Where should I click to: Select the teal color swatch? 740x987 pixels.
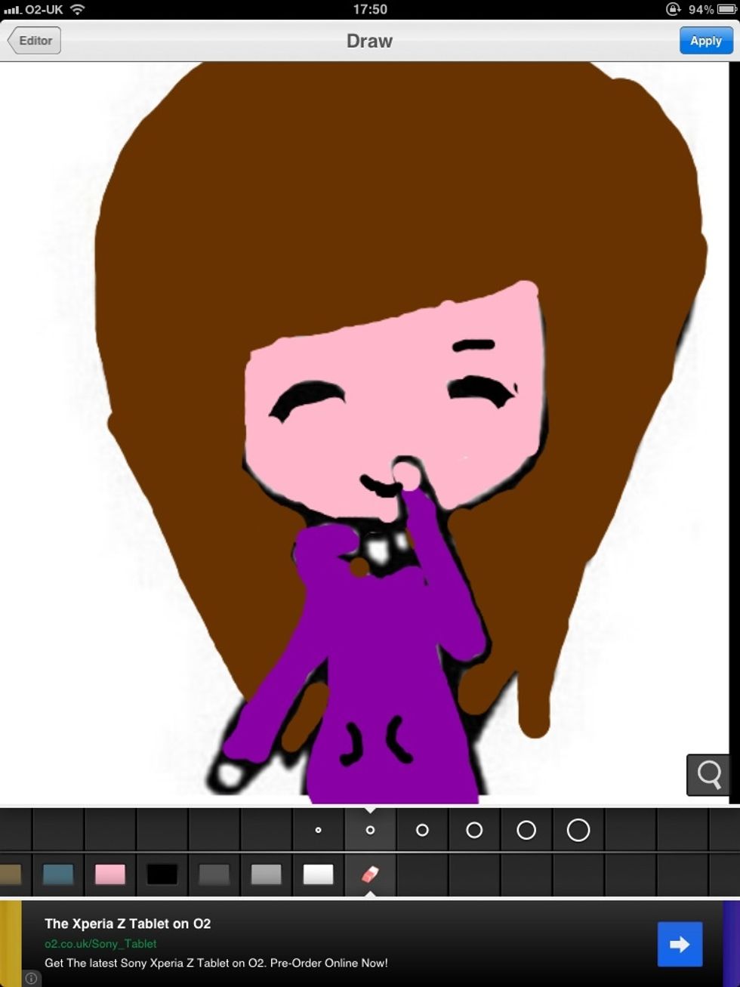point(59,874)
